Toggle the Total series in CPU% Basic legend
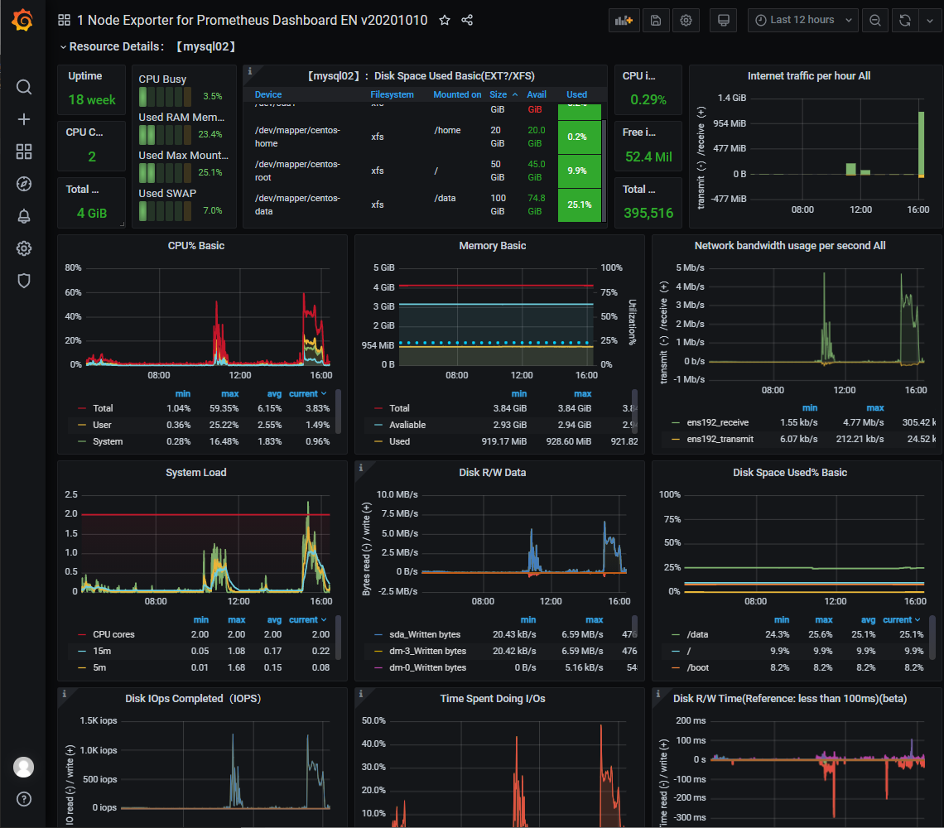 [103, 408]
